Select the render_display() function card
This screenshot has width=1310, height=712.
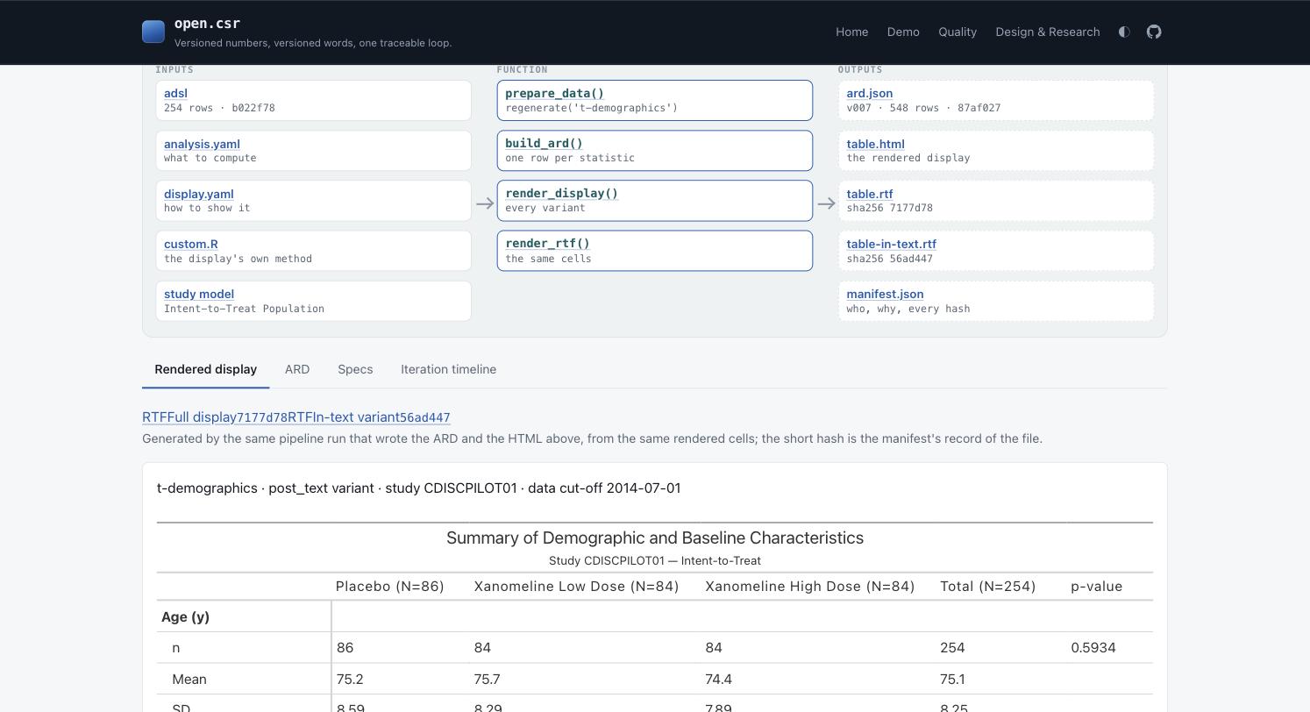tap(654, 200)
